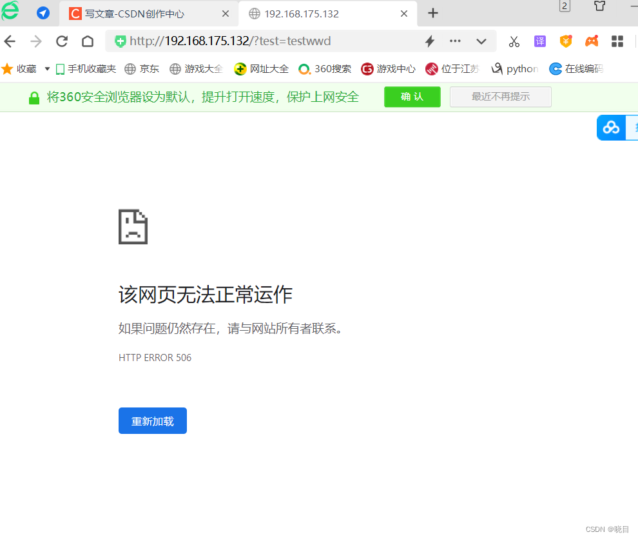Screen dimensions: 638x539
Task: Reload the current page
Action: [61, 41]
